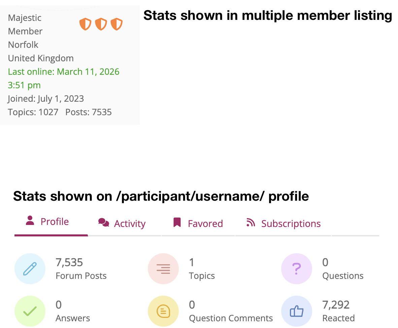Click the thumbs-up Reacted icon
The image size is (398, 328).
pos(296,311)
